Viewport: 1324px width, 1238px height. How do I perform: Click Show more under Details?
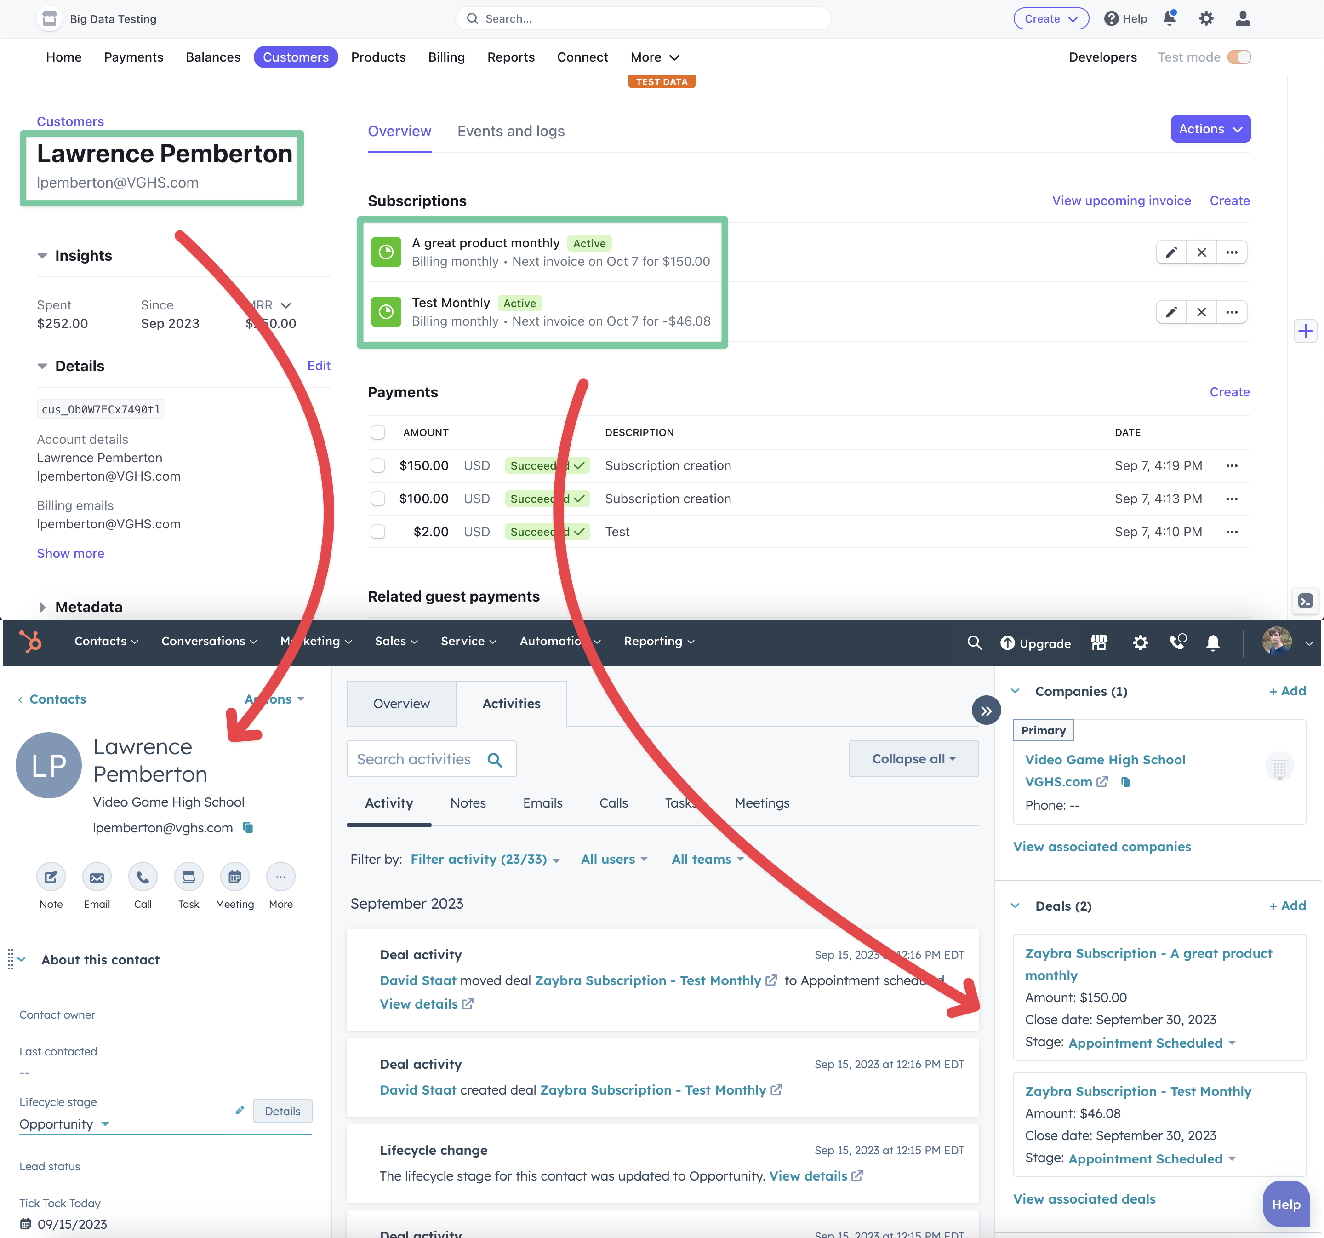pyautogui.click(x=71, y=554)
